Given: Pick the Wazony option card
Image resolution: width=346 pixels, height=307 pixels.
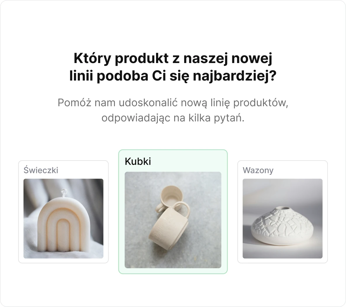Looking at the screenshot, I should point(283,212).
